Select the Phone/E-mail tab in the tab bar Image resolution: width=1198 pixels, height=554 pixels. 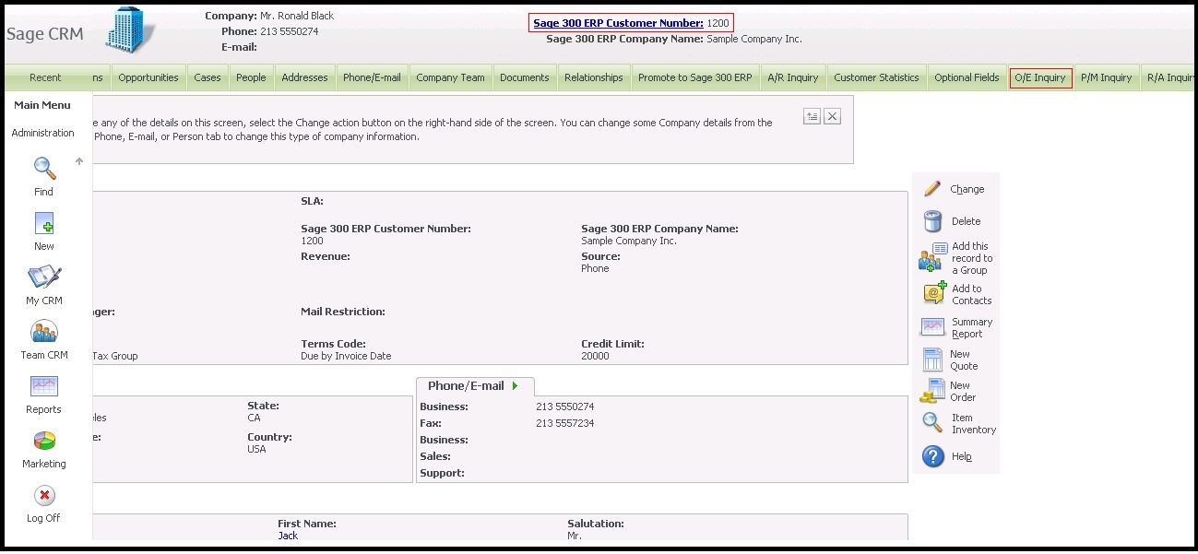tap(372, 77)
